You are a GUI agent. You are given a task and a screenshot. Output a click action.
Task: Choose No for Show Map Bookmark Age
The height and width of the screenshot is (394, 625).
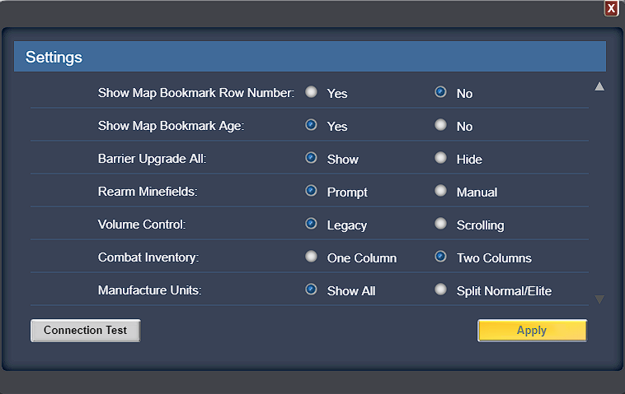click(440, 125)
